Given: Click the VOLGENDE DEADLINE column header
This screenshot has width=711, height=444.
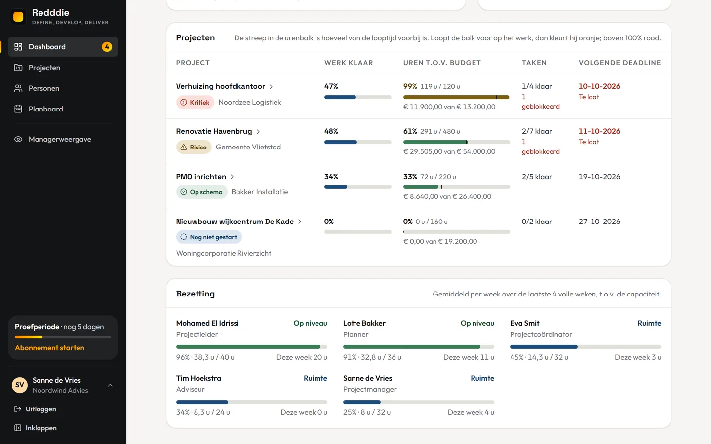Looking at the screenshot, I should (x=620, y=63).
